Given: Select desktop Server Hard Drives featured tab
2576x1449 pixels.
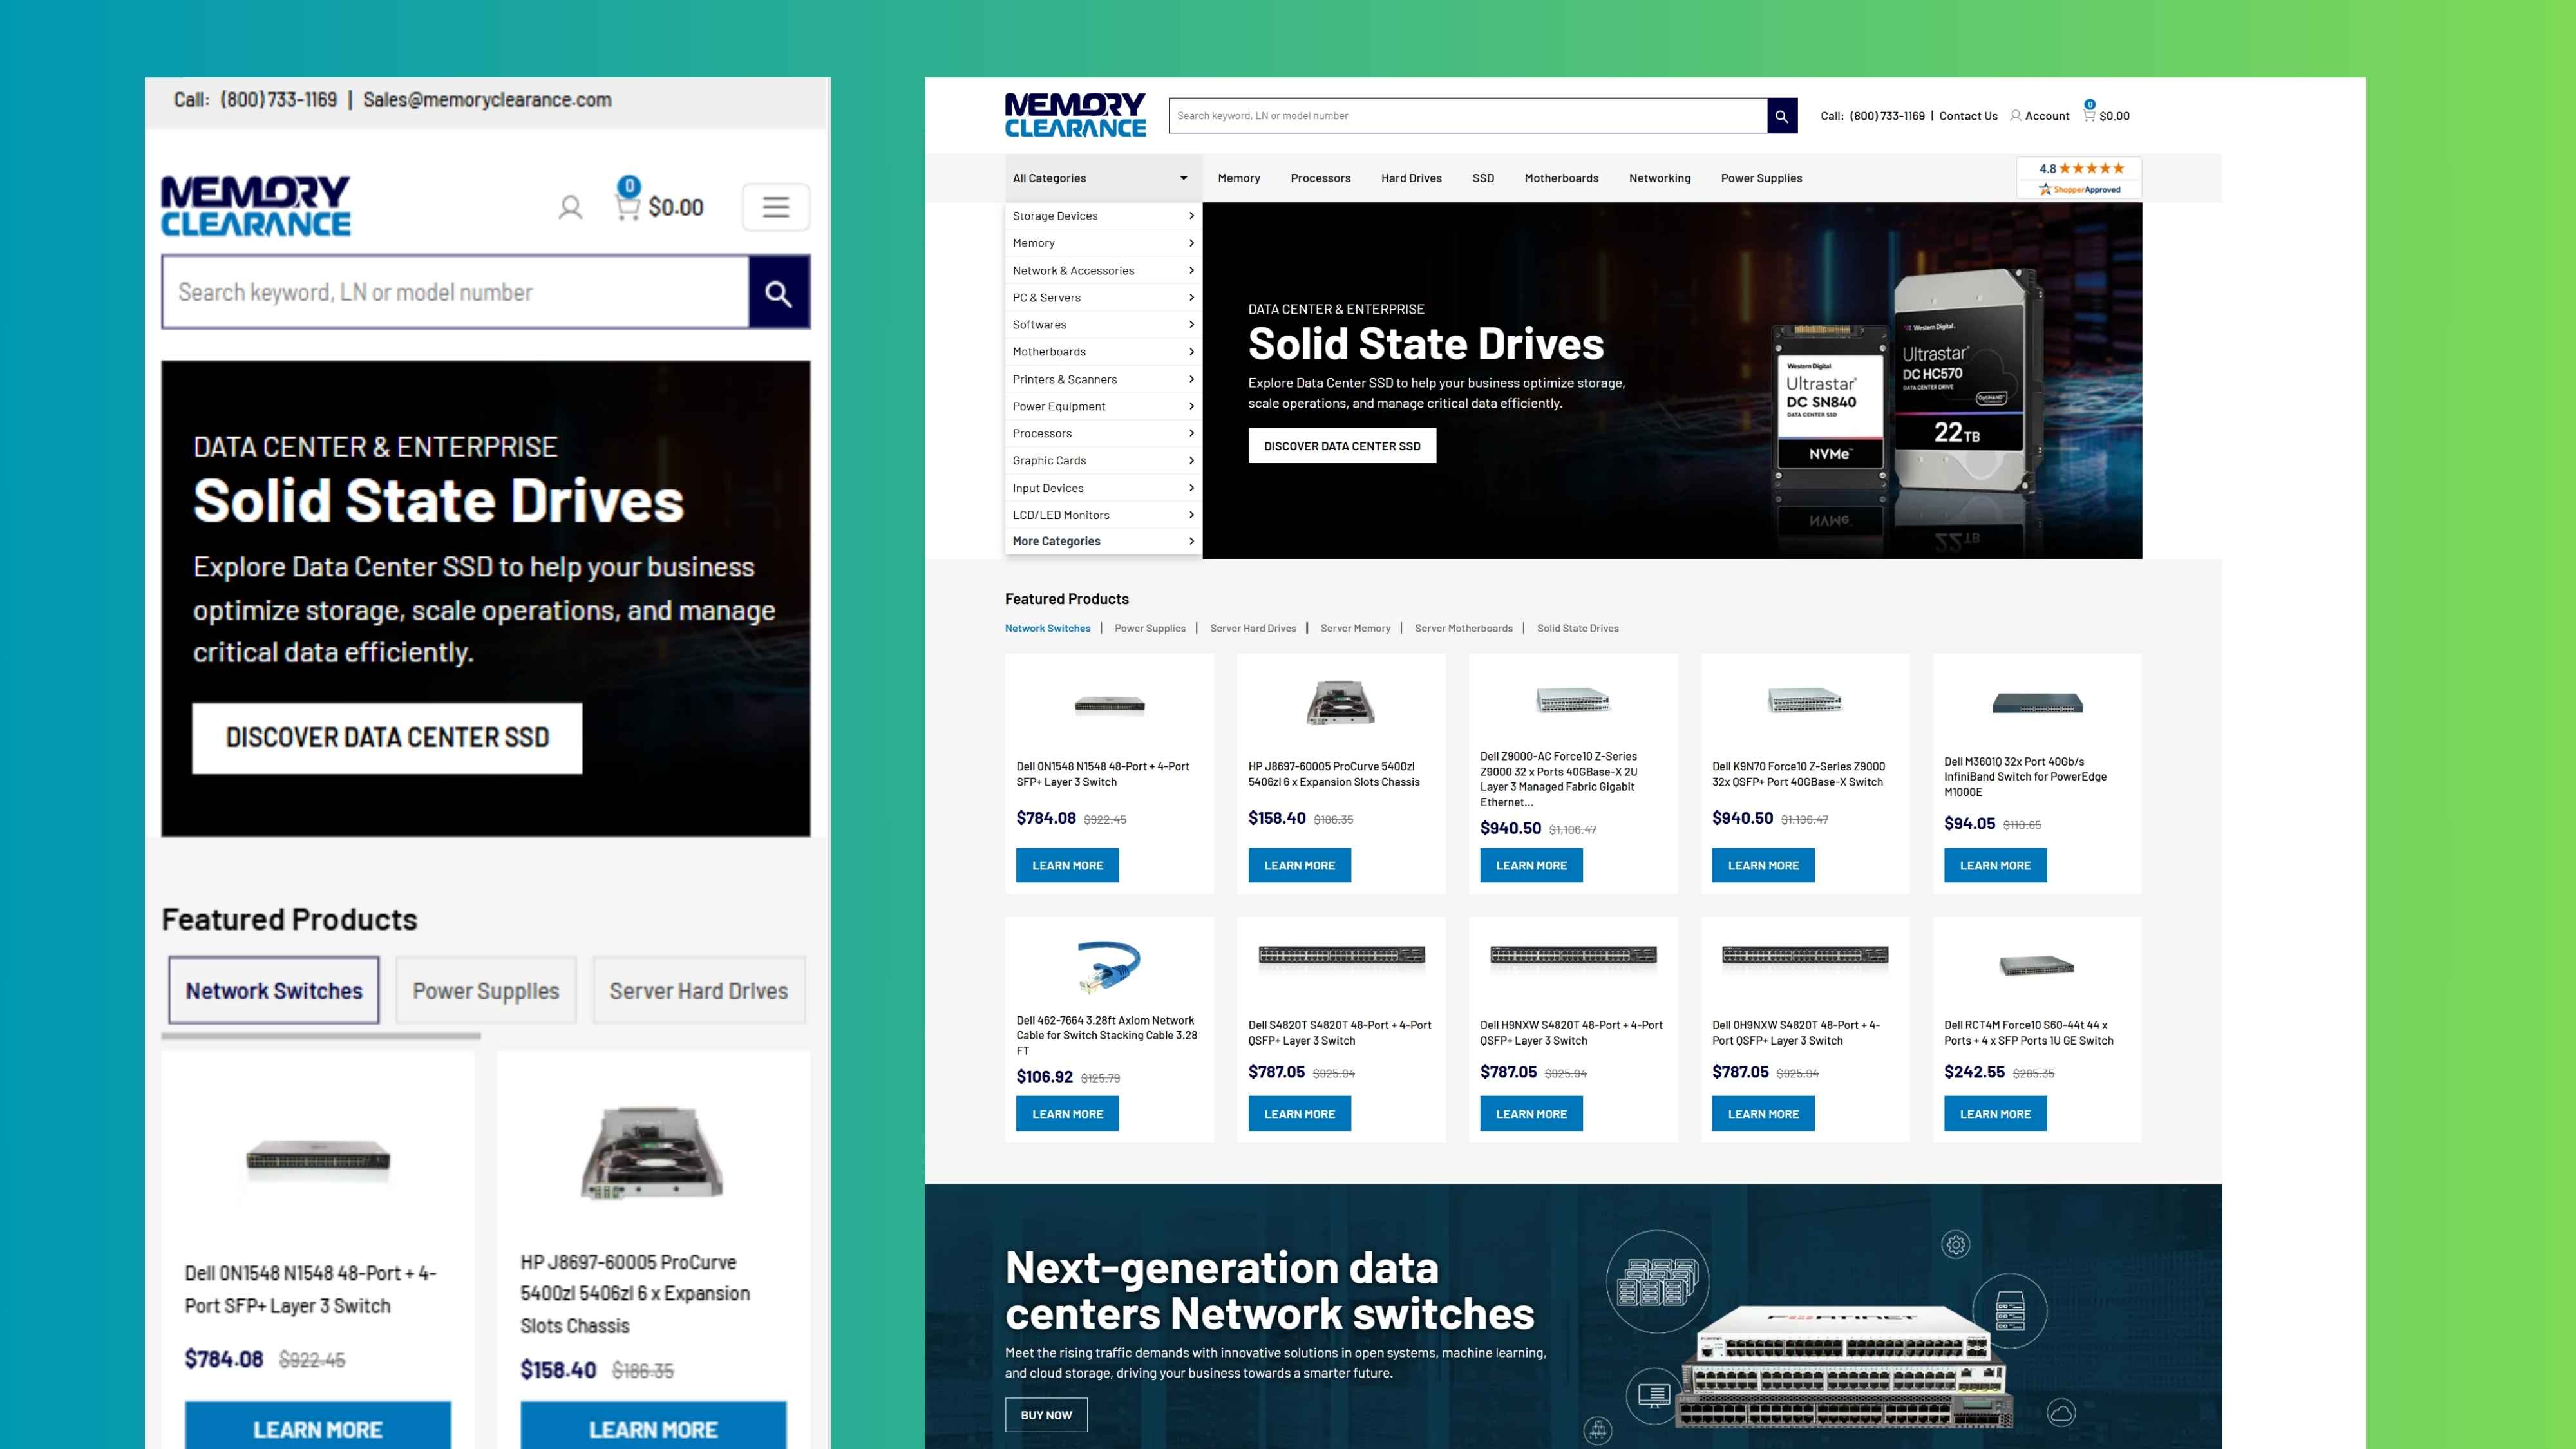Looking at the screenshot, I should pos(1252,628).
